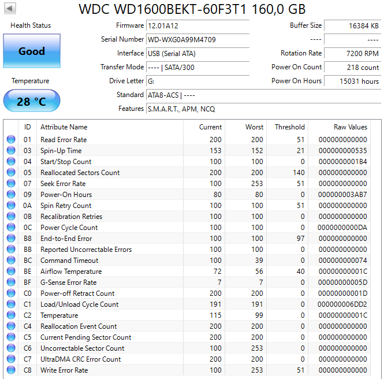
Task: Click the Attribute Name column header
Action: pyautogui.click(x=64, y=127)
